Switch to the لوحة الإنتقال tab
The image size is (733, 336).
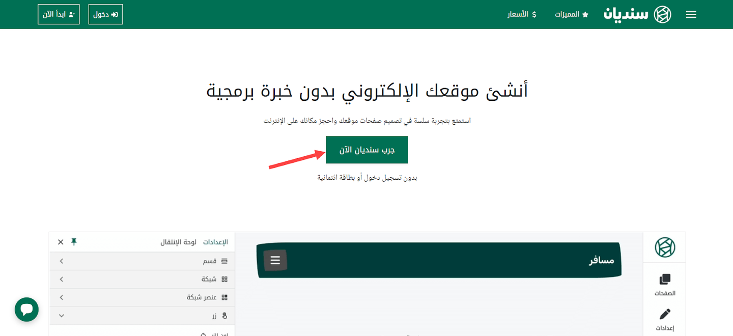(179, 242)
